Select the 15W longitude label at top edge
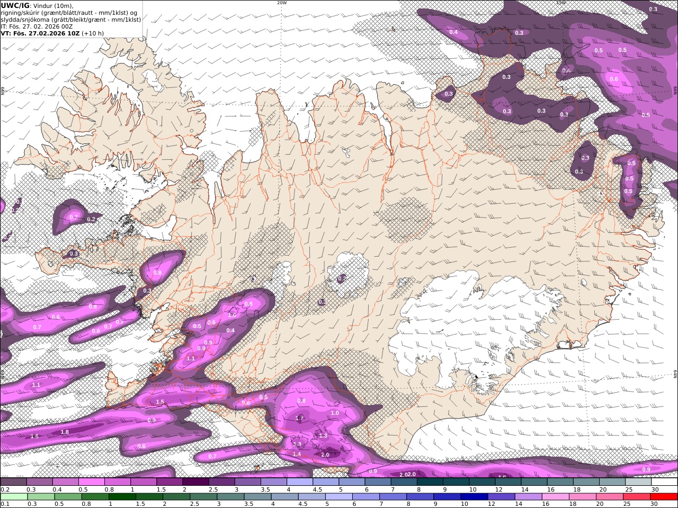Viewport: 678px width, 508px height. 560,3
